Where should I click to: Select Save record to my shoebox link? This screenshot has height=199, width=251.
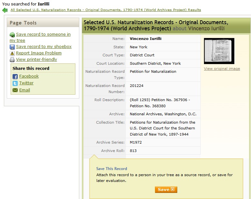pyautogui.click(x=44, y=47)
